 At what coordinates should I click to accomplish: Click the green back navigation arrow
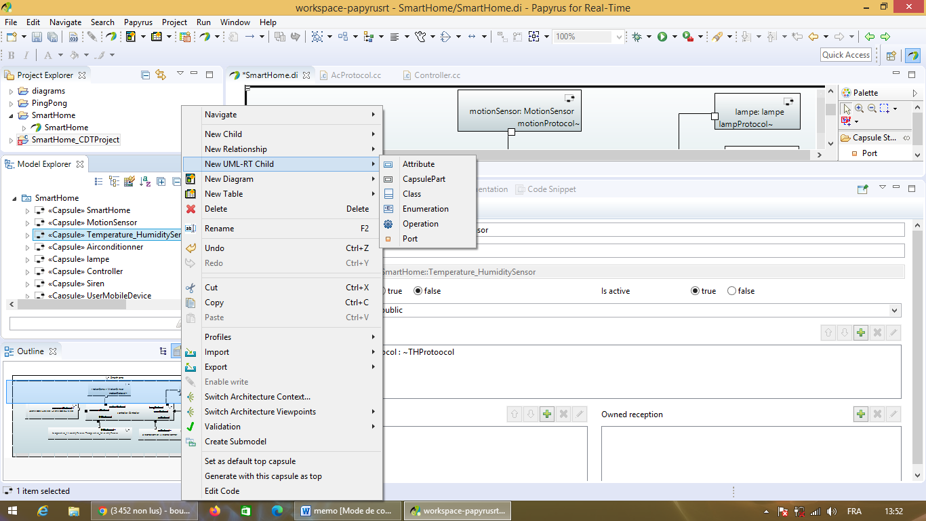coord(870,37)
